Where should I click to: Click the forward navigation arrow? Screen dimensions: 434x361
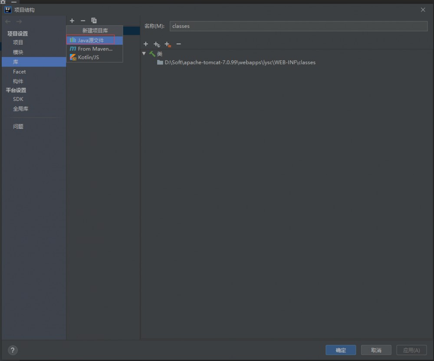[19, 22]
